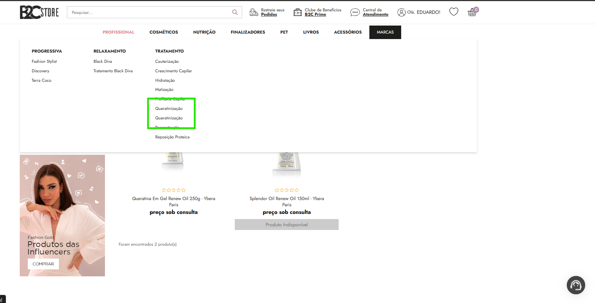Screen dimensions: 595x303
Task: Choose Reposição Proteica from the list
Action: tap(172, 137)
